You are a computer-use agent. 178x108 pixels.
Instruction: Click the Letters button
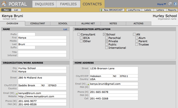click(160, 10)
